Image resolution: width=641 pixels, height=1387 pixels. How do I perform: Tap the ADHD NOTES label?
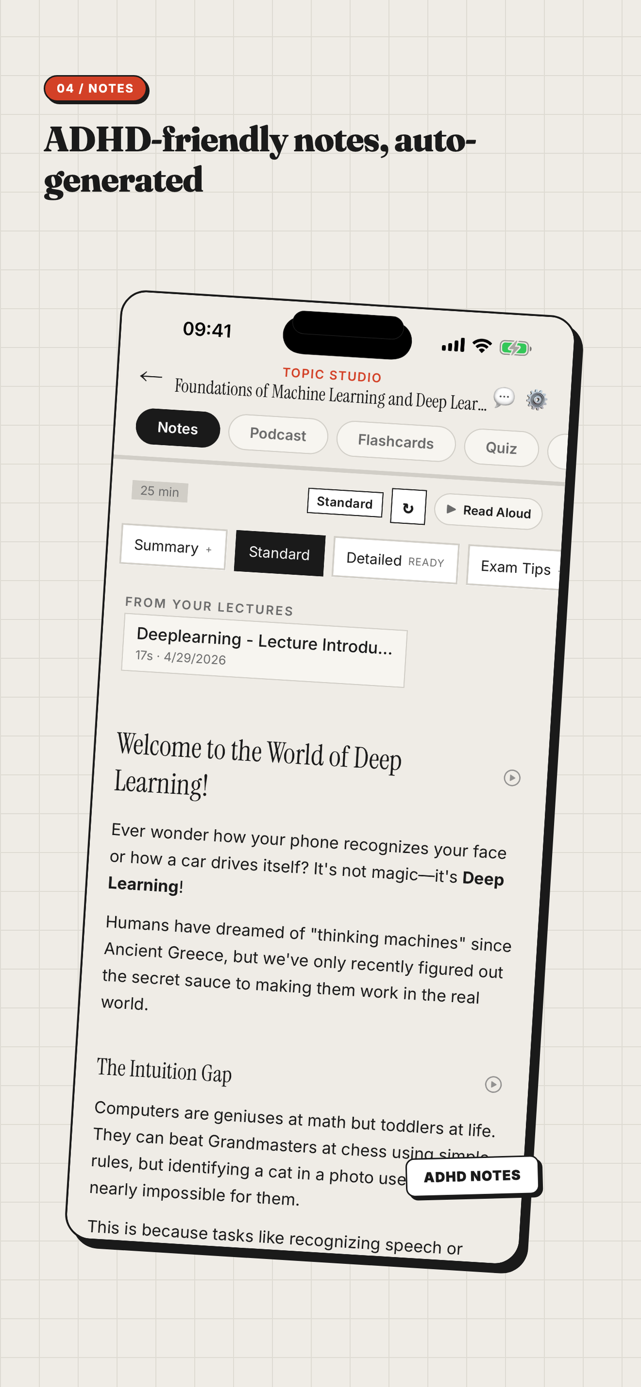click(472, 1176)
